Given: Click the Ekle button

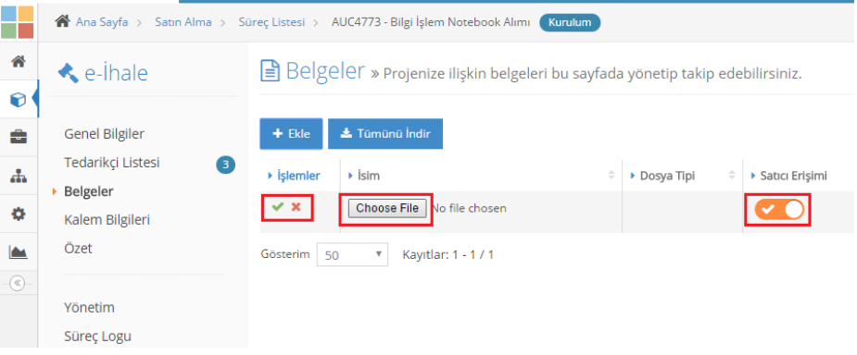Looking at the screenshot, I should (291, 134).
